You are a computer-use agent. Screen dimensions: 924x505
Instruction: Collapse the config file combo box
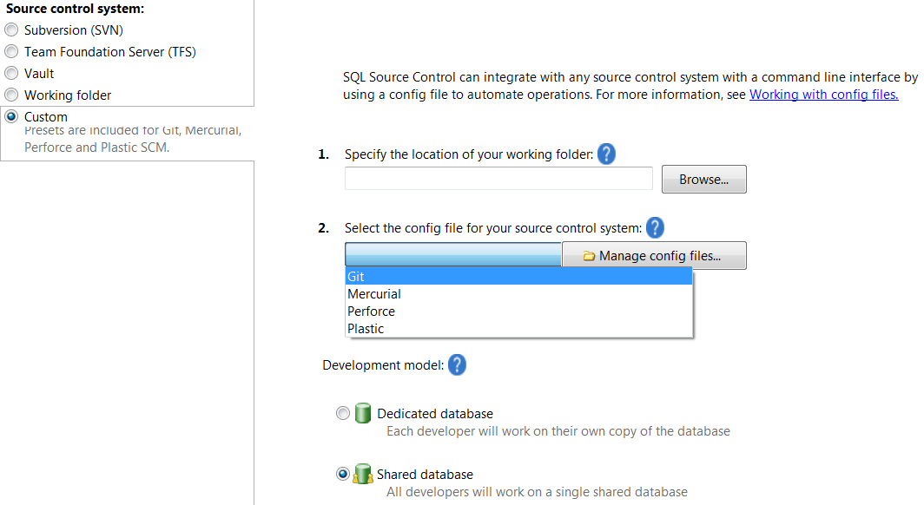tap(452, 255)
